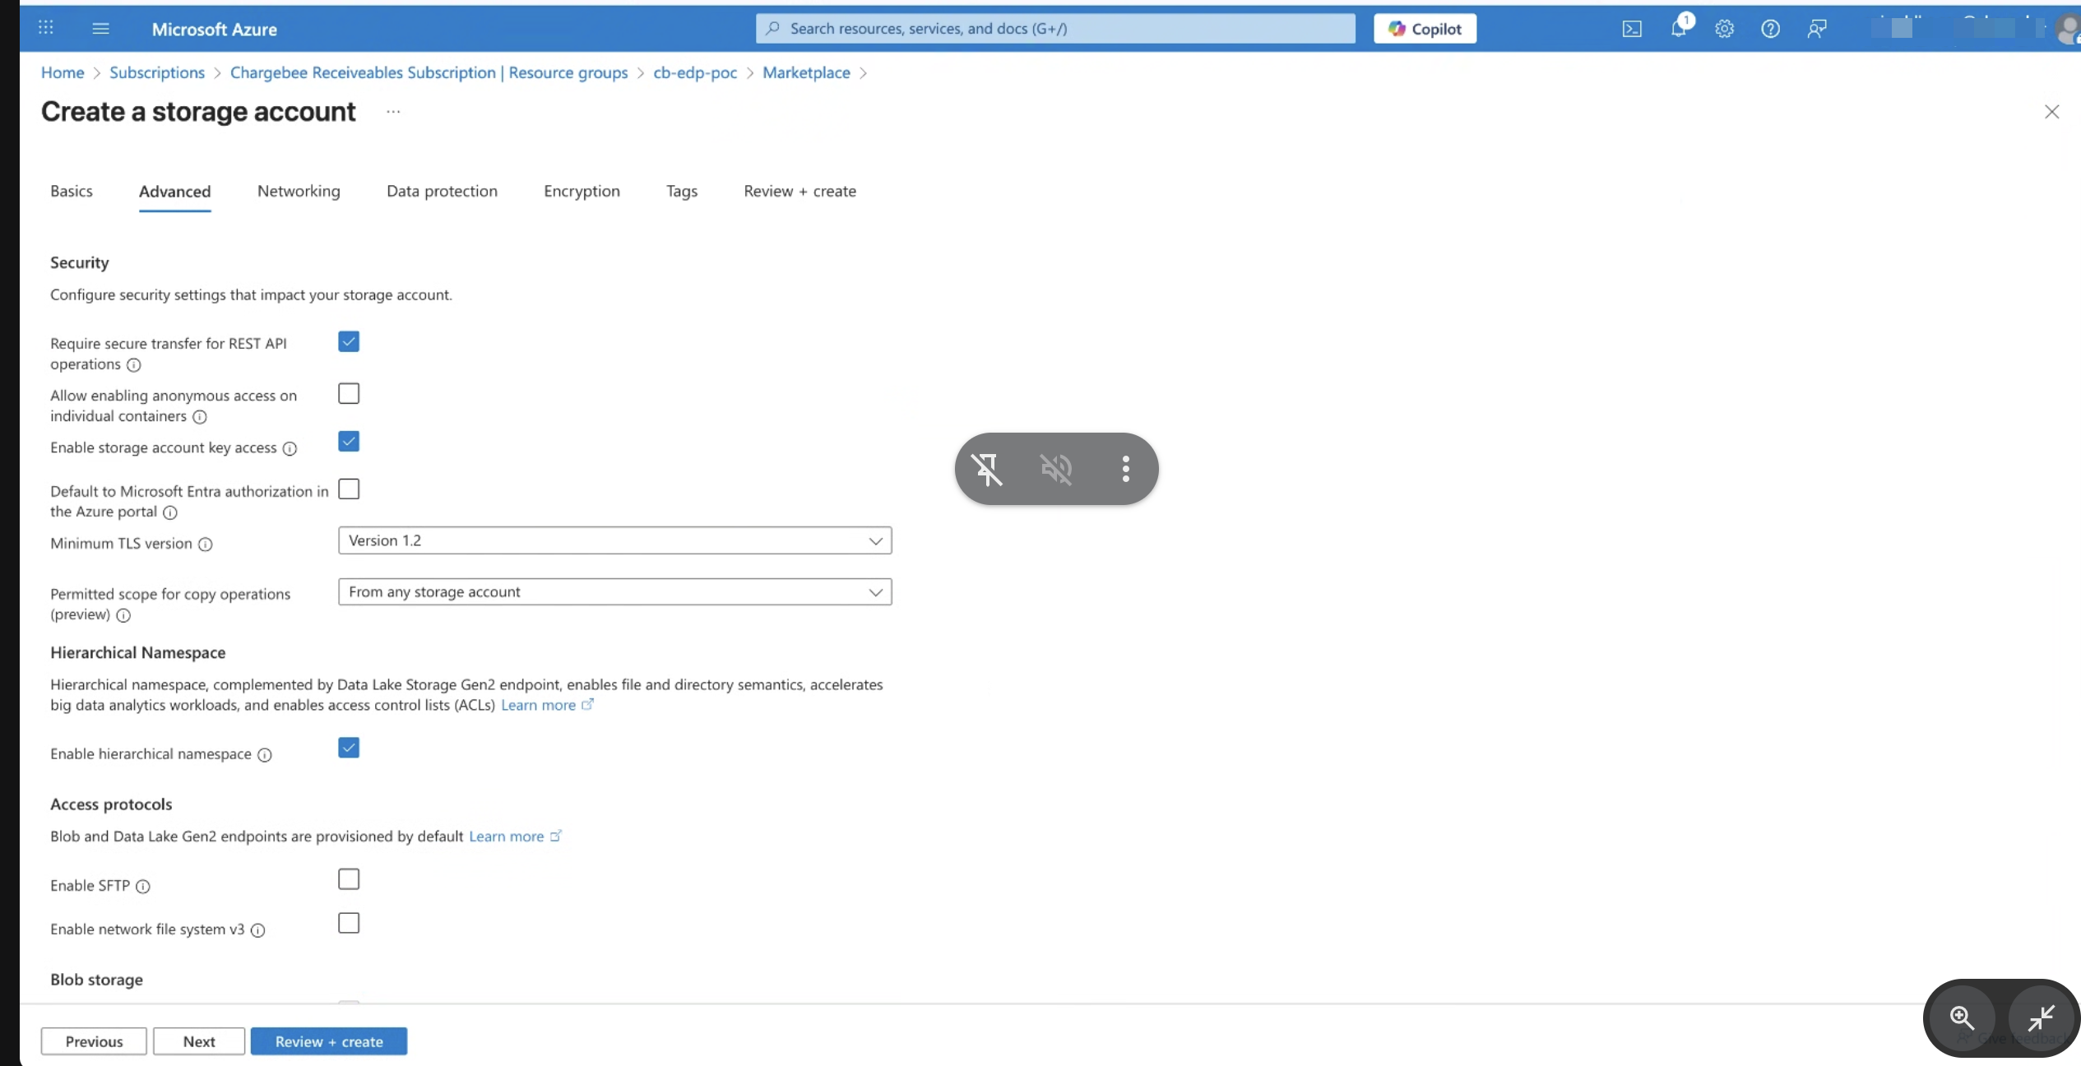Screen dimensions: 2081x1066
Task: Open the more options ellipsis beside title
Action: (x=393, y=112)
